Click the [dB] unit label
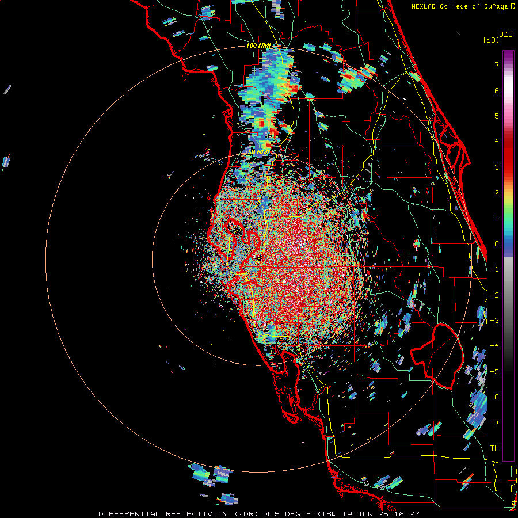The height and width of the screenshot is (518, 518). pos(492,40)
